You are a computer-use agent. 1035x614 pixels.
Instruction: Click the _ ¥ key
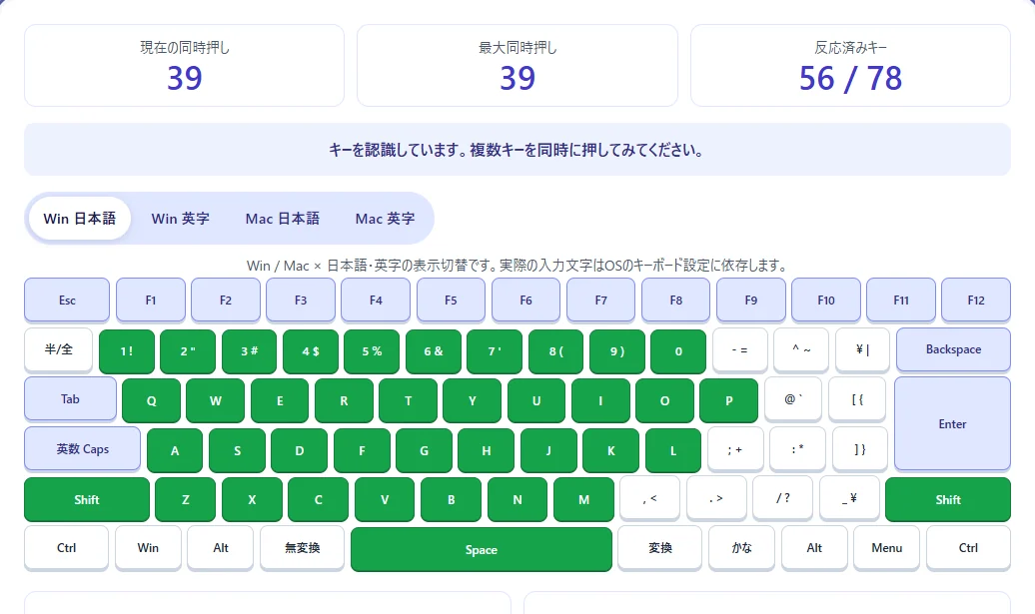(849, 498)
